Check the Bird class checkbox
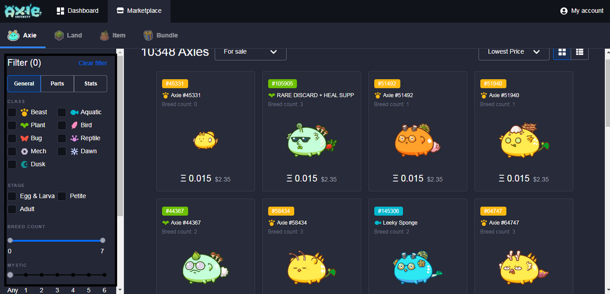This screenshot has height=294, width=610. coord(62,125)
